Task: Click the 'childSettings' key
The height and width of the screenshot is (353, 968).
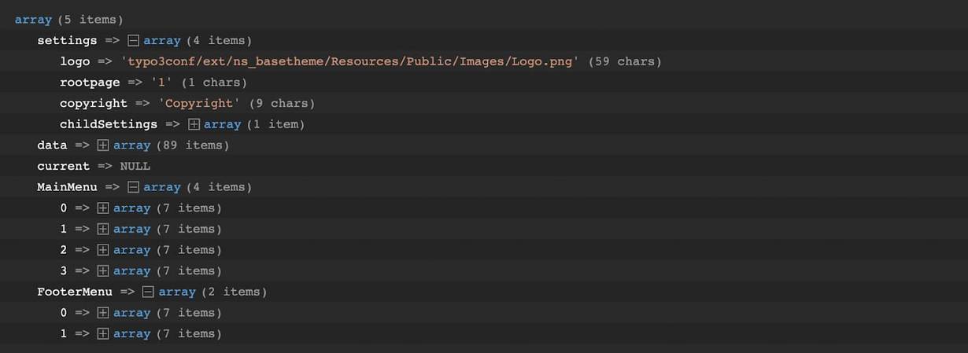Action: click(x=109, y=124)
